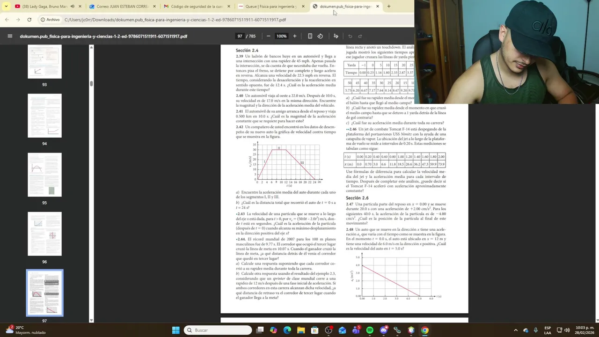The image size is (599, 337).
Task: Open Copilot from the taskbar
Action: coord(273,330)
